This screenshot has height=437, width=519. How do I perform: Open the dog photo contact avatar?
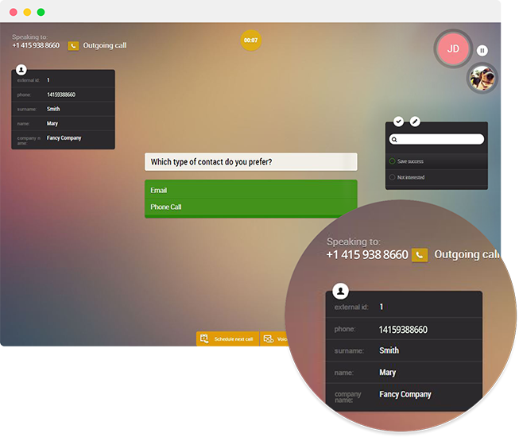coord(481,78)
